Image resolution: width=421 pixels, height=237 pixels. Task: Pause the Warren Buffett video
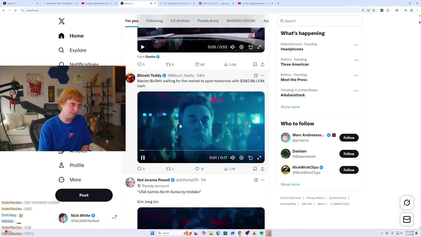(143, 158)
